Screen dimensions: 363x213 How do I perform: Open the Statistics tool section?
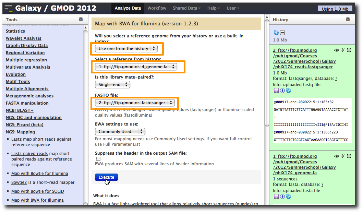(15, 31)
